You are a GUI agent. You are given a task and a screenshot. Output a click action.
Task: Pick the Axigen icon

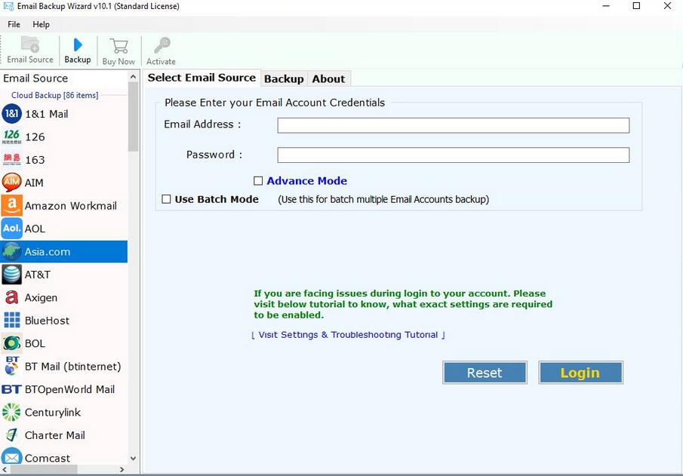click(x=11, y=297)
